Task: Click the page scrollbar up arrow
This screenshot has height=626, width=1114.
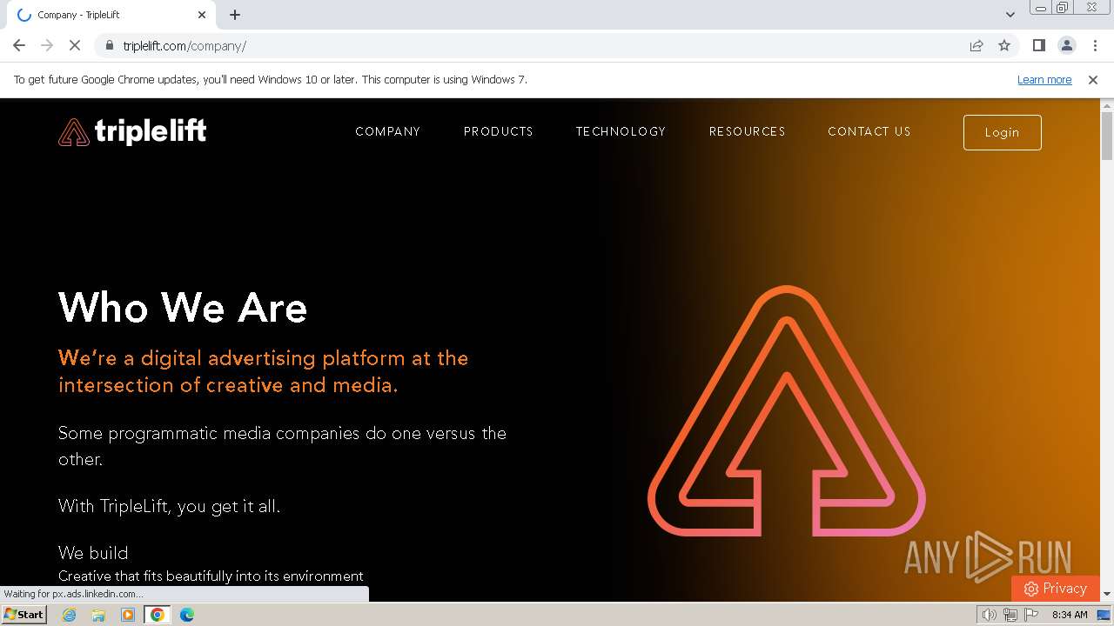Action: click(1107, 105)
